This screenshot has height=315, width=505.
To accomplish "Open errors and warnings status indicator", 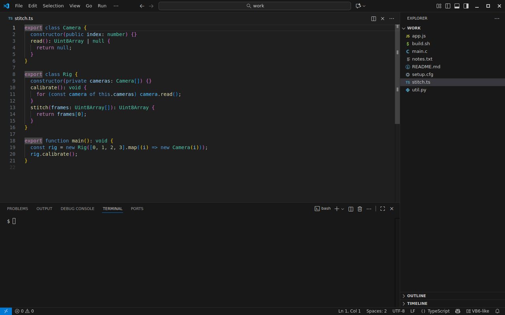I will (24, 311).
